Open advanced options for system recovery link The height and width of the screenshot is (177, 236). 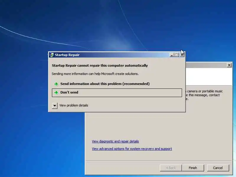[x=132, y=149]
